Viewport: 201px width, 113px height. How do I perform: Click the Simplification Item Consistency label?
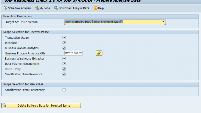(25, 90)
